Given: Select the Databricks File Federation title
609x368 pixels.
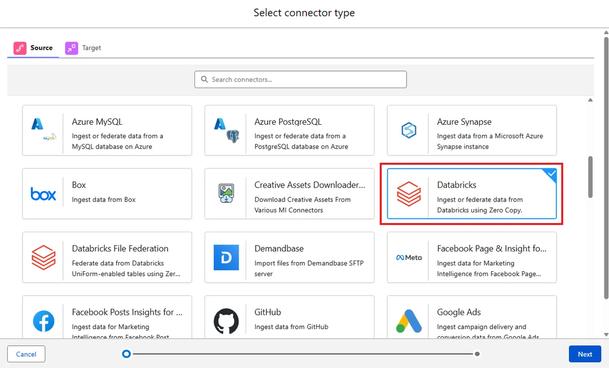Looking at the screenshot, I should [120, 248].
